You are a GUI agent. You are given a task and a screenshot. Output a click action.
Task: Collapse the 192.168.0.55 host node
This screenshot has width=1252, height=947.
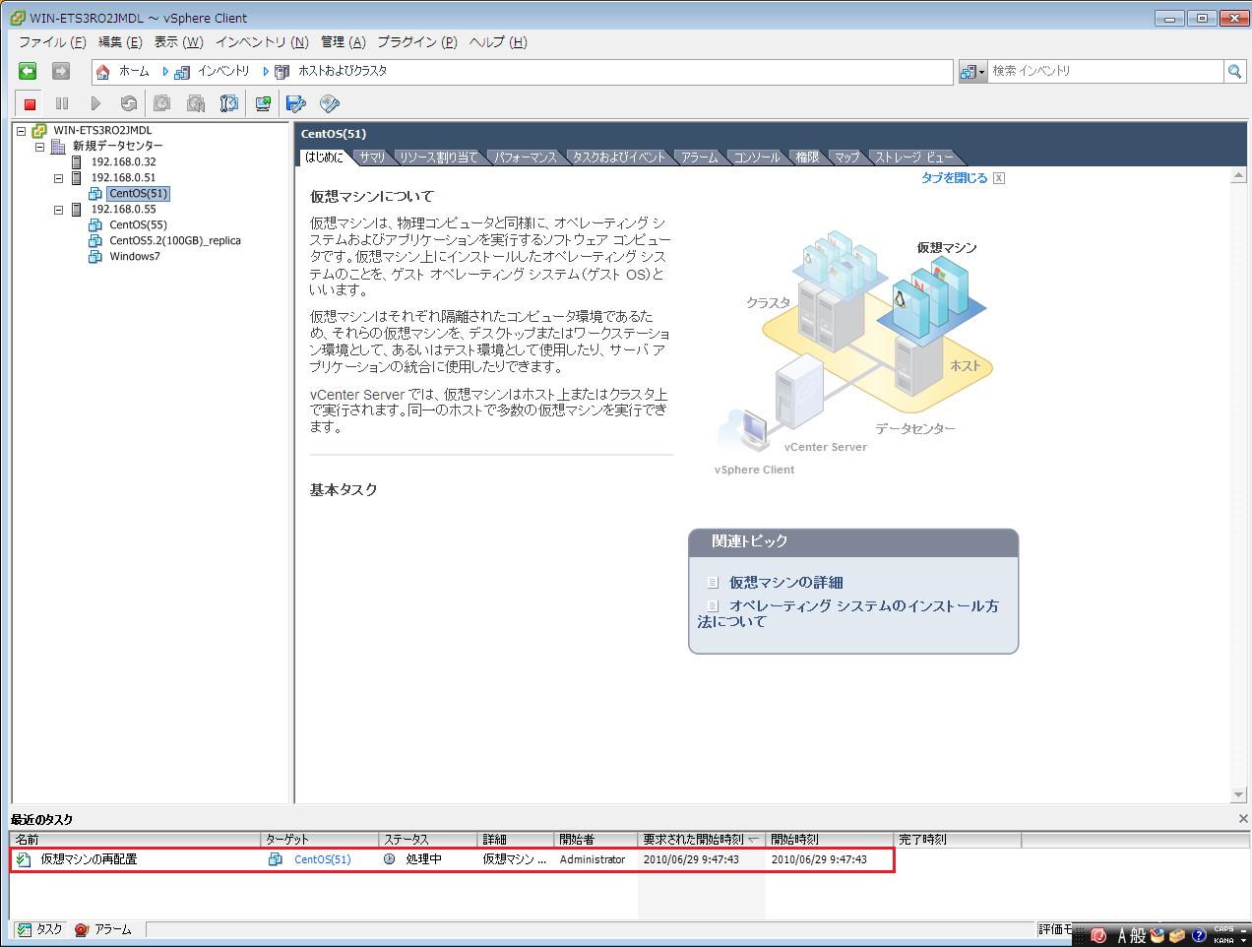pyautogui.click(x=58, y=210)
